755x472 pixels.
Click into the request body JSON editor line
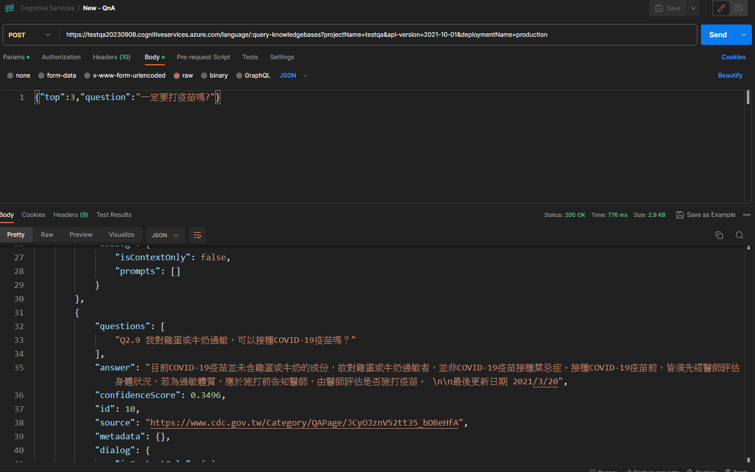coord(128,97)
